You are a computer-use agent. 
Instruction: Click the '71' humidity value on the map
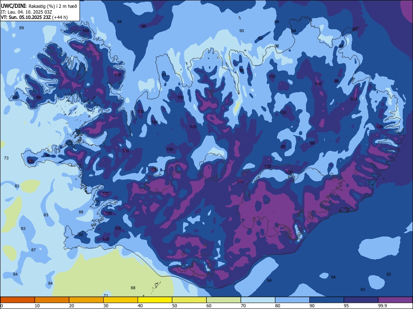point(106,295)
